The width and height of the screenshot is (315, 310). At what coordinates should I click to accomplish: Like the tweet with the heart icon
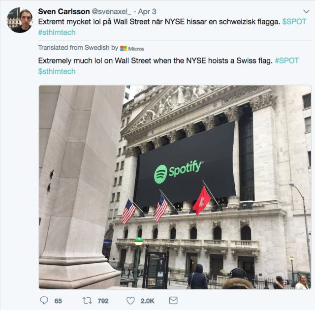tap(130, 301)
